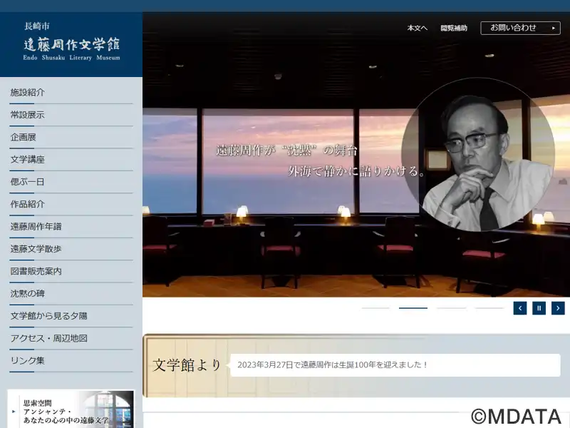Screen dimensions: 570x428
Task: Click the portrait photo of Endo Shusaku
Action: click(x=478, y=155)
